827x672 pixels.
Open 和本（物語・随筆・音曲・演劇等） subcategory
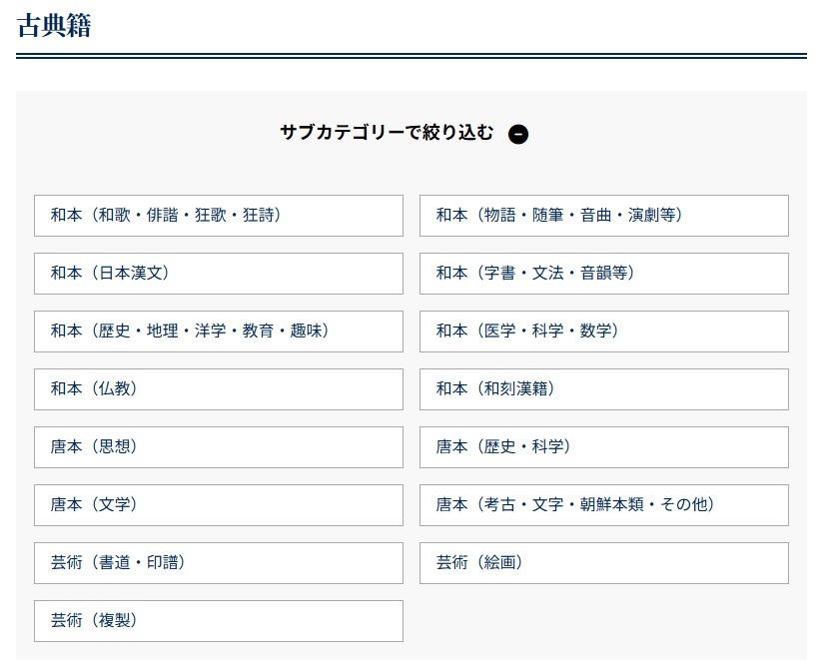click(603, 216)
